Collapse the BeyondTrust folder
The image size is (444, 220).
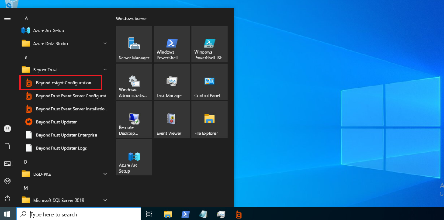point(65,69)
